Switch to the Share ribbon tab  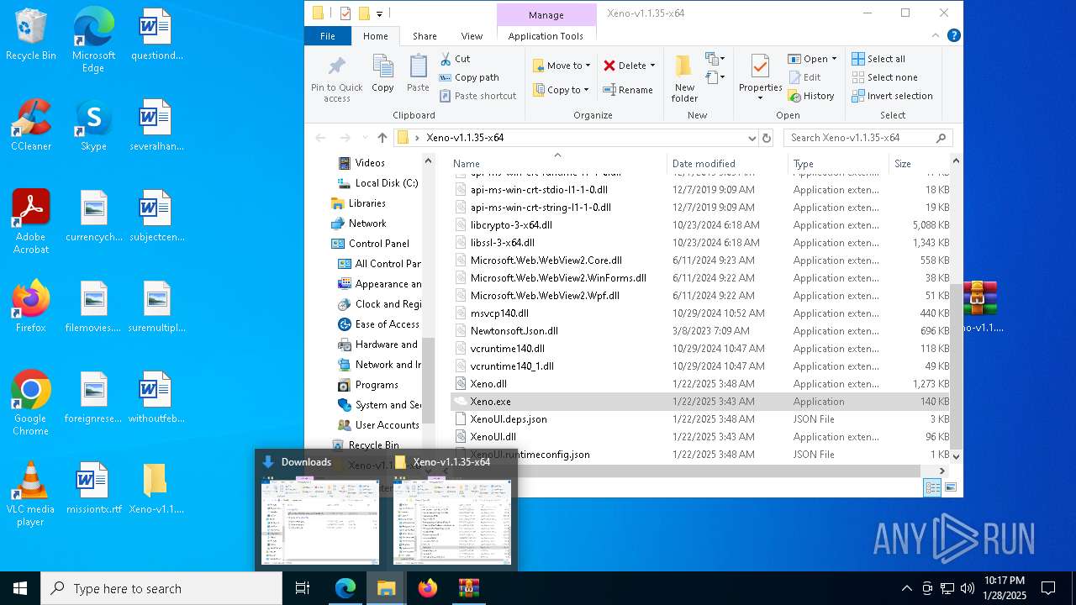coord(425,36)
